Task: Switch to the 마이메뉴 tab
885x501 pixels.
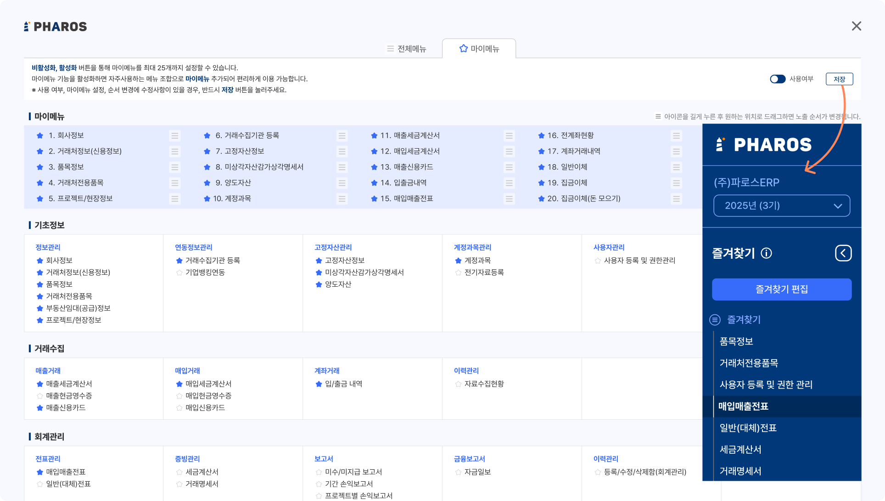Action: click(479, 49)
